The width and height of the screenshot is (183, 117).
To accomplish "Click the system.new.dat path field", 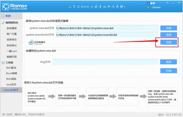I will tap(107, 28).
